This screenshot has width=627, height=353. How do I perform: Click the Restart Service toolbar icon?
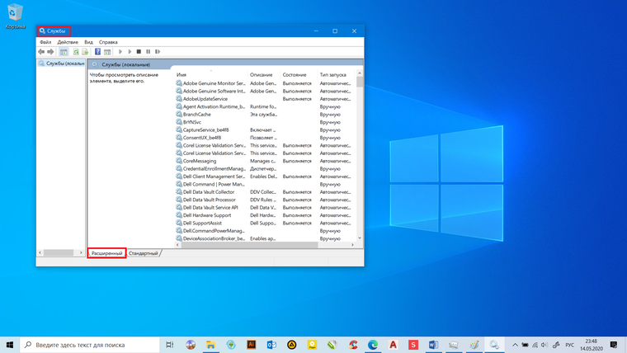point(158,52)
